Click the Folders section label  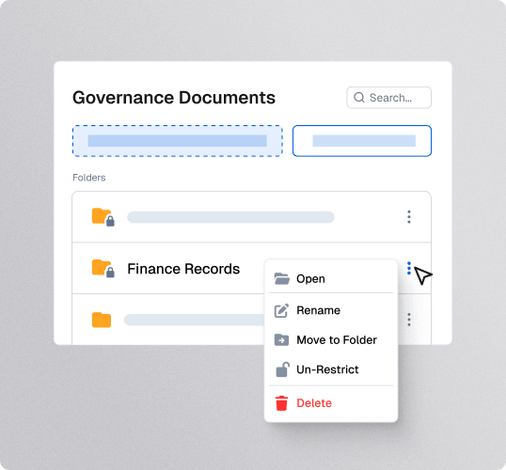point(89,178)
